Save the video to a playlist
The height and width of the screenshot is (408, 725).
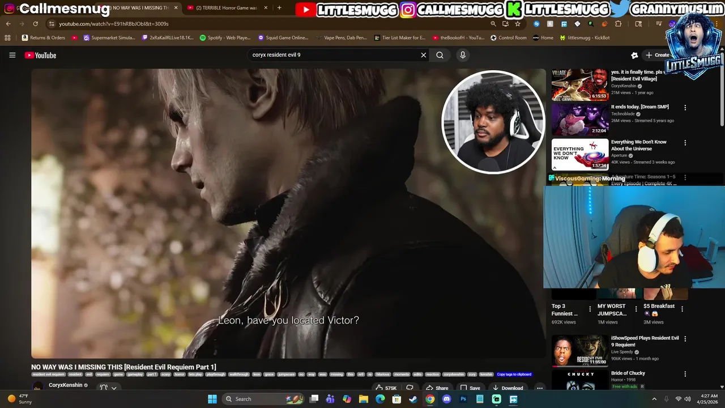click(x=470, y=388)
